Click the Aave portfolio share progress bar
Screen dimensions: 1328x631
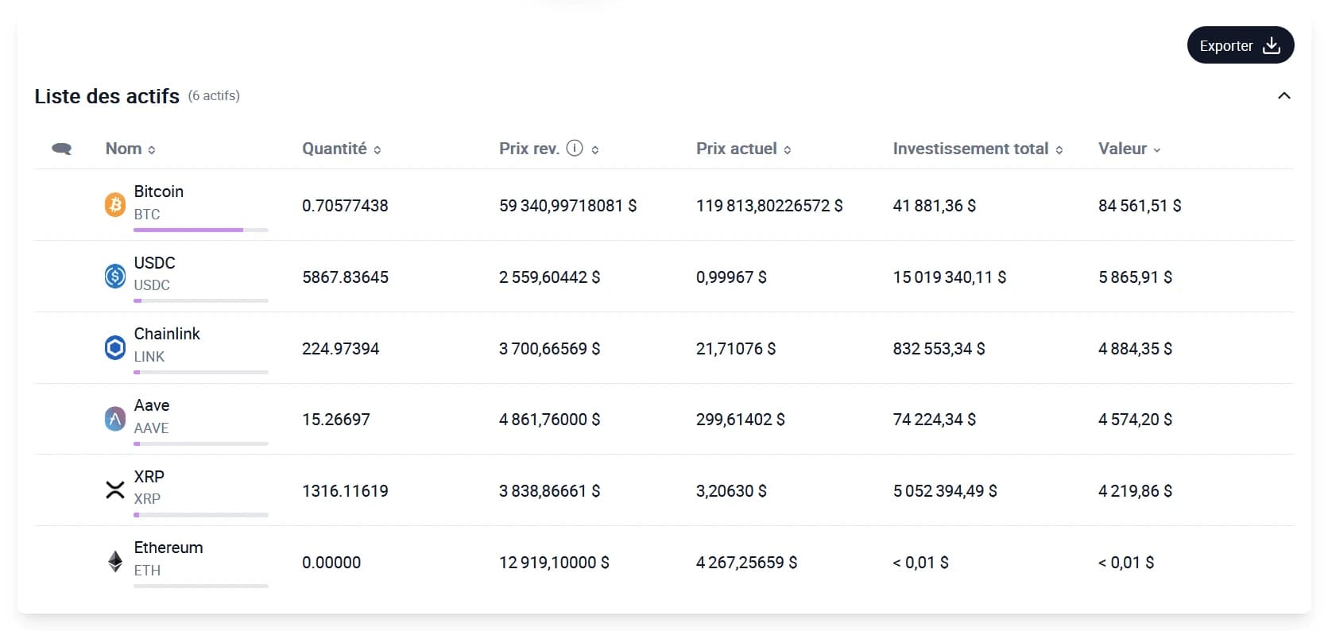coord(201,443)
